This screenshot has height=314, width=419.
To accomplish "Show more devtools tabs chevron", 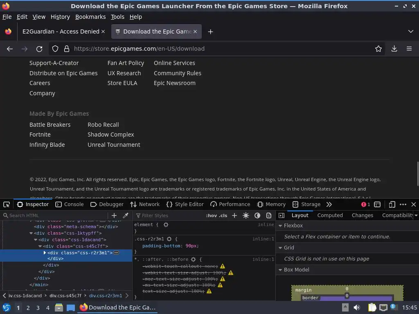I will coord(329,204).
